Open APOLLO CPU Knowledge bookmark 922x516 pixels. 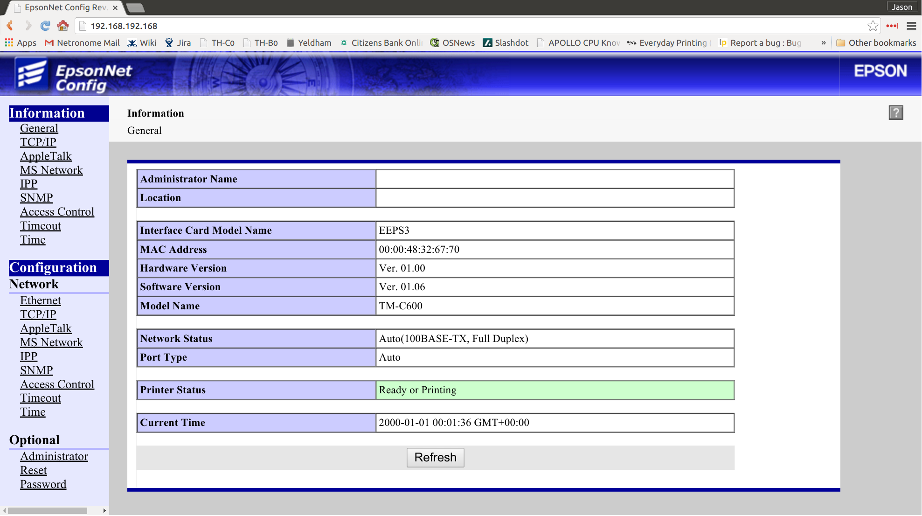579,42
